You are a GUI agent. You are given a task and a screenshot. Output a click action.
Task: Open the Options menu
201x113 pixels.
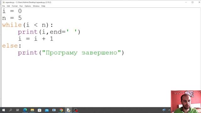pos(28,6)
